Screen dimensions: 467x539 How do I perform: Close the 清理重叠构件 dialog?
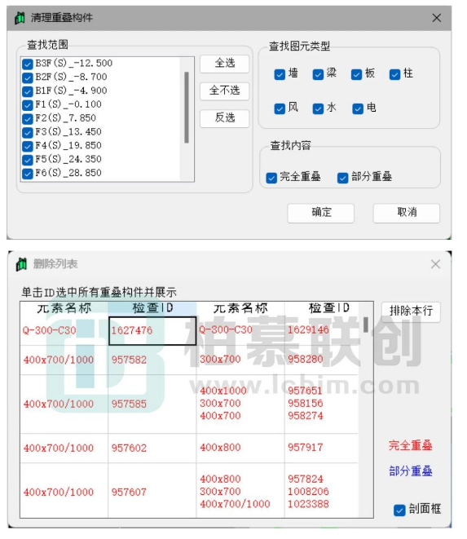(x=436, y=18)
